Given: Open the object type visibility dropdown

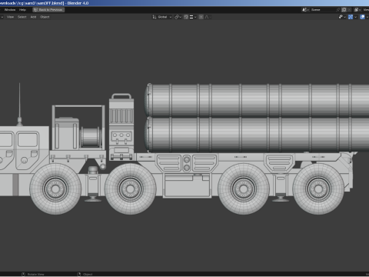Looking at the screenshot, I should (x=342, y=17).
